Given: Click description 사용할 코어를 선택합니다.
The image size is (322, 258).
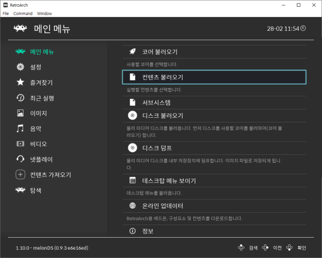Looking at the screenshot, I should click(152, 64).
